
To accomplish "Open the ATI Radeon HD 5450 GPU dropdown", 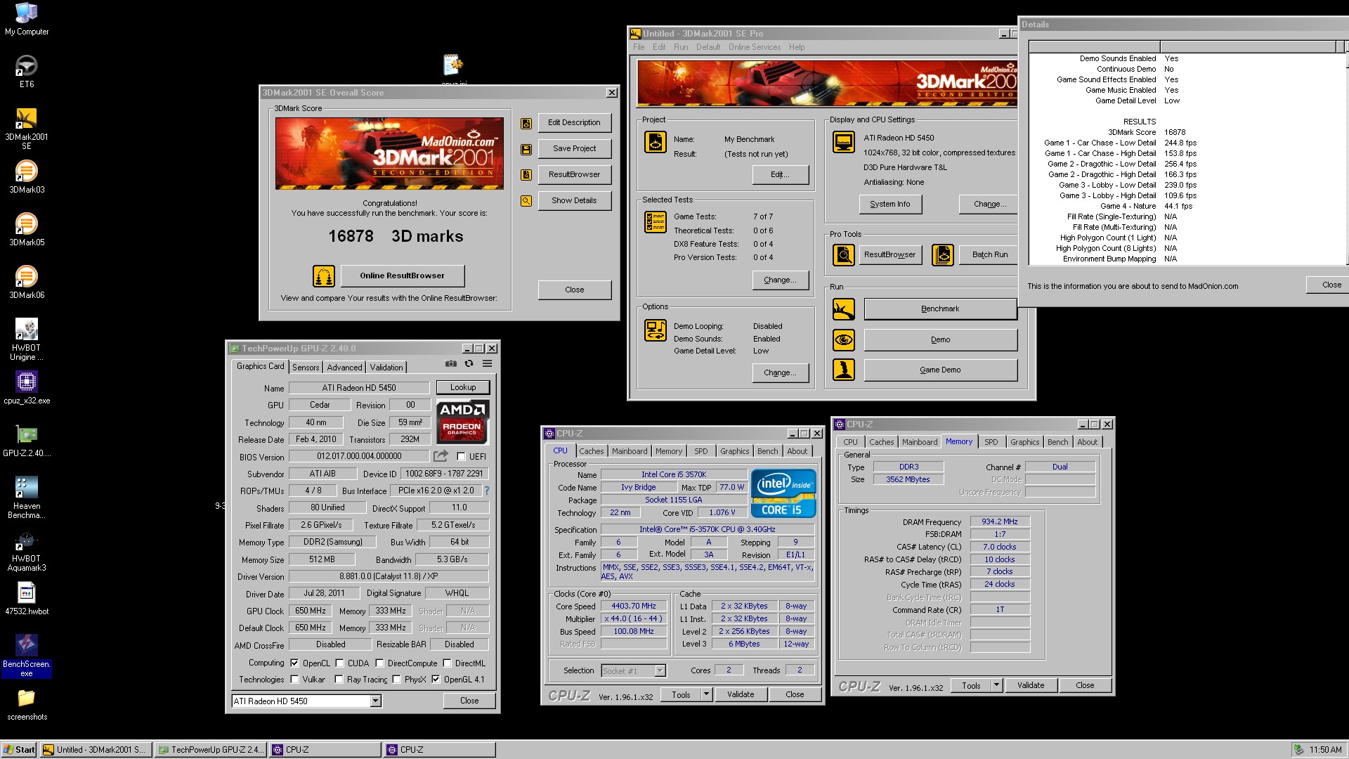I will coord(376,701).
